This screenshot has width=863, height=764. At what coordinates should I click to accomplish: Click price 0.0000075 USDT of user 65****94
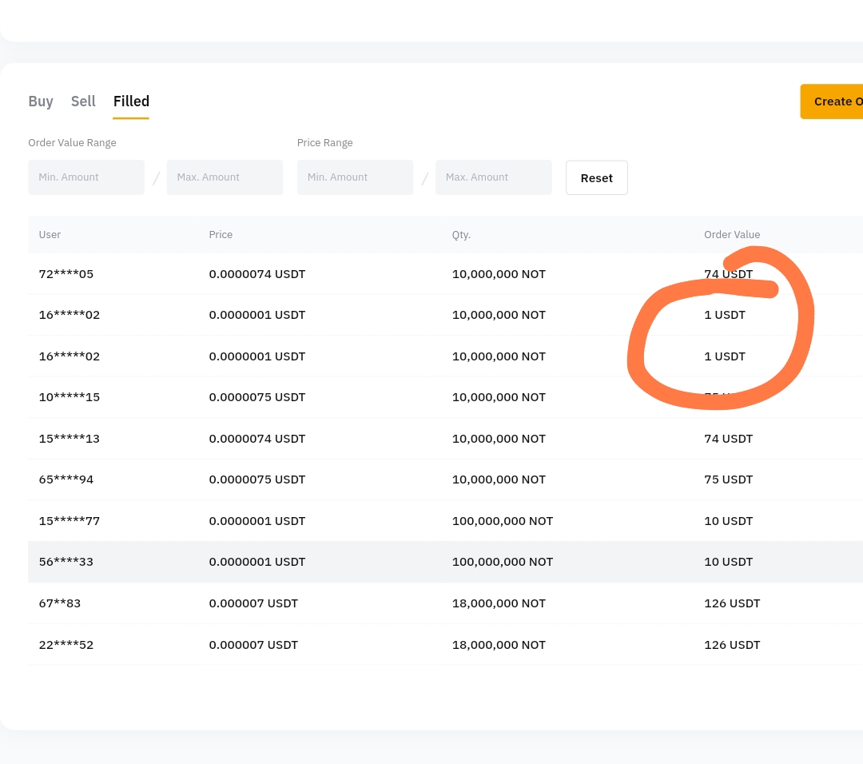coord(257,479)
